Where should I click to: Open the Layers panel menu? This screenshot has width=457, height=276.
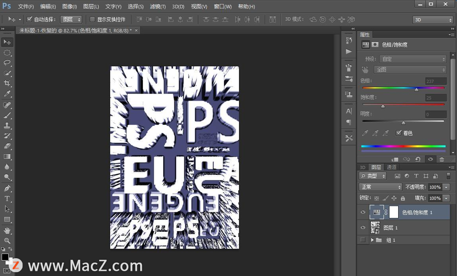click(451, 167)
